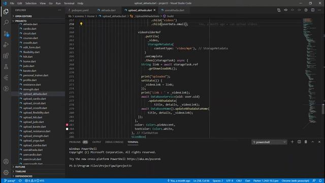Open the Accounts icon in activity bar
The image size is (325, 183).
pos(6,162)
